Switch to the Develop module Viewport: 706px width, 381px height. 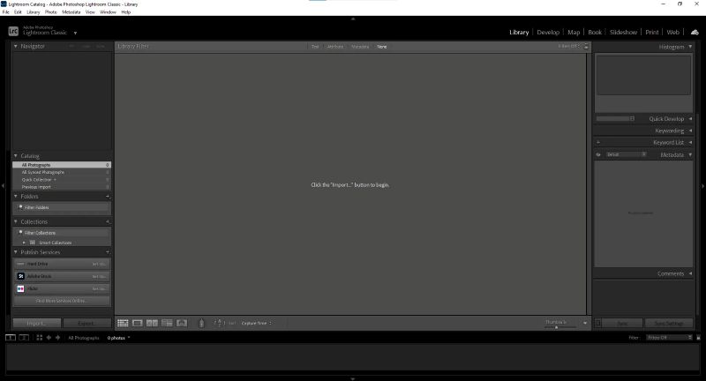point(548,32)
